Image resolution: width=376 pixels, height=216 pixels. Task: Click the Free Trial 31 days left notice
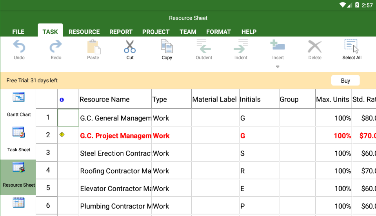tap(32, 80)
